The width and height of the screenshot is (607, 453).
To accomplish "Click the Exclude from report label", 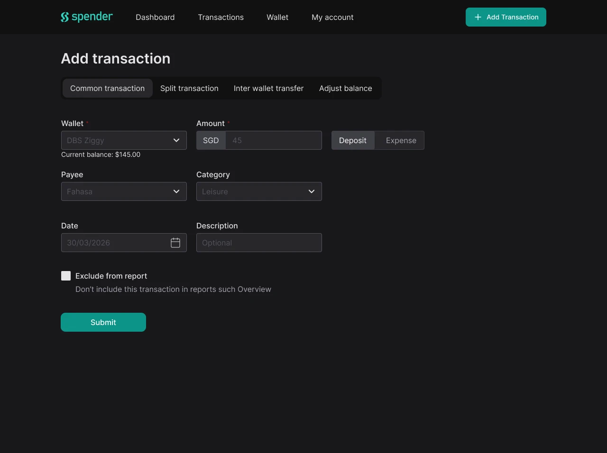I will (111, 276).
